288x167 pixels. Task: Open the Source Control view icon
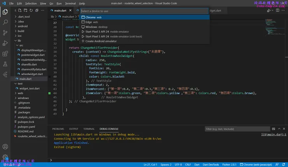coord(5,33)
